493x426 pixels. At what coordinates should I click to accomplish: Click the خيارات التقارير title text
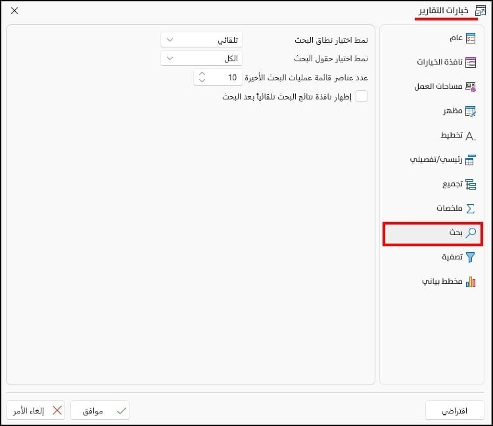pos(443,11)
